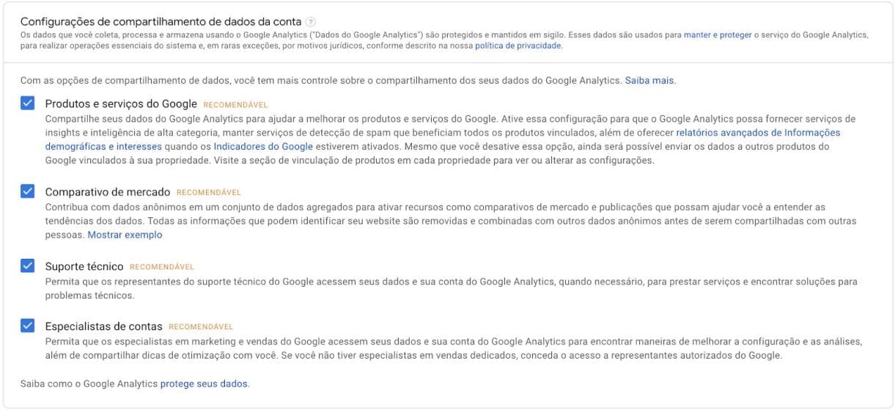Click the RECOMENDÁVEL badge beside Comparativo de mercado

(x=208, y=193)
